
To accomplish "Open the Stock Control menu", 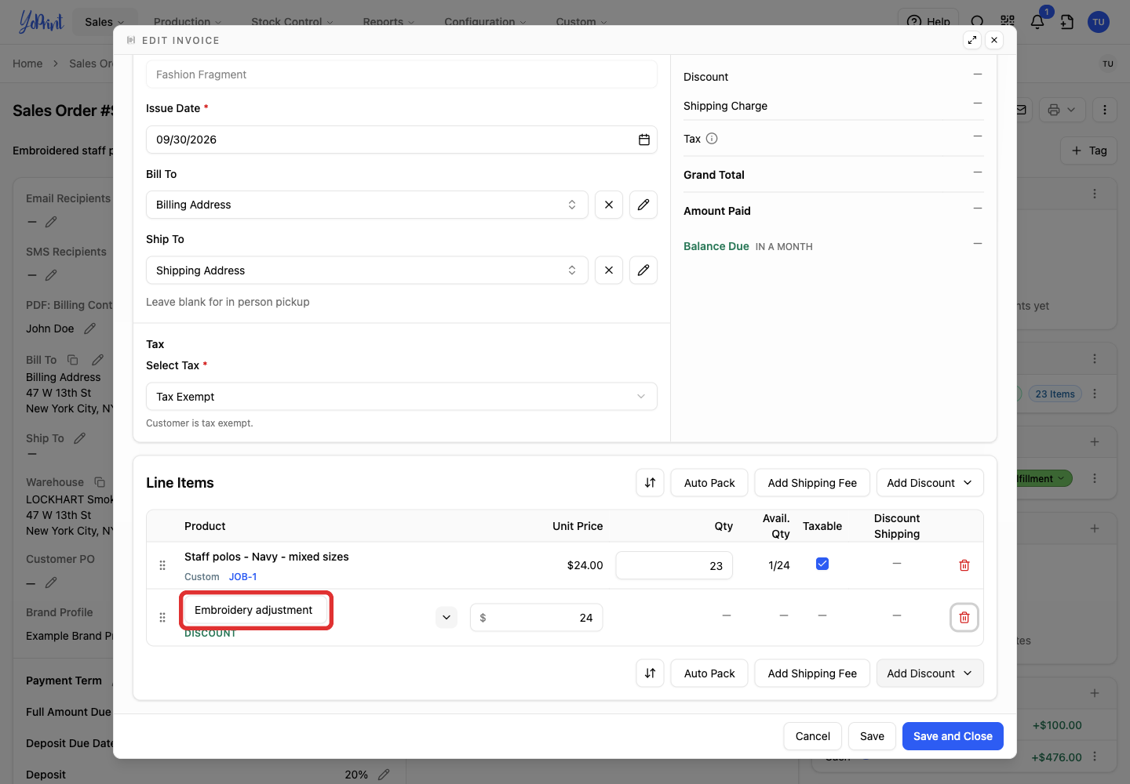I will (x=292, y=22).
